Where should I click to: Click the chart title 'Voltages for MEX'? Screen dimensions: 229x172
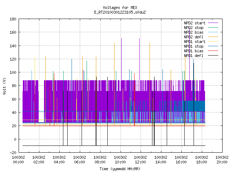click(x=120, y=8)
